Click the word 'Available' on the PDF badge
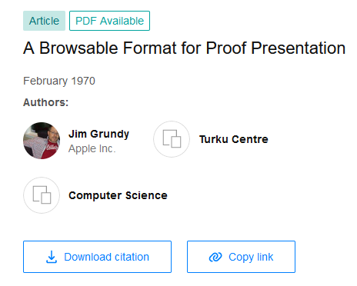Viewport: 357px width, 286px height. pos(122,21)
